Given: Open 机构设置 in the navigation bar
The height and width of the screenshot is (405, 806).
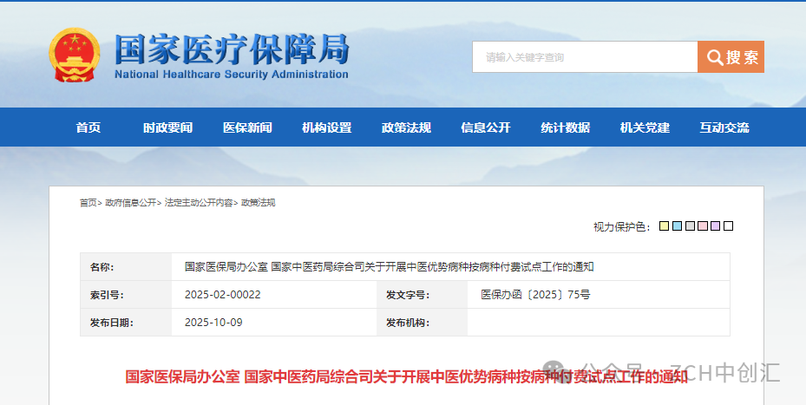Looking at the screenshot, I should click(x=326, y=127).
